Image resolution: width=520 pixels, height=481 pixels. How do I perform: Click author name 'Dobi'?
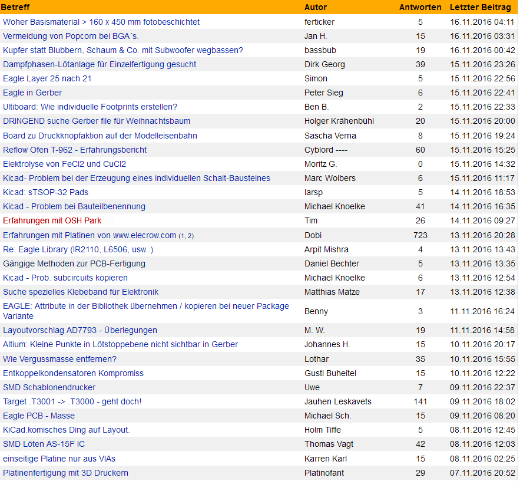pos(313,235)
